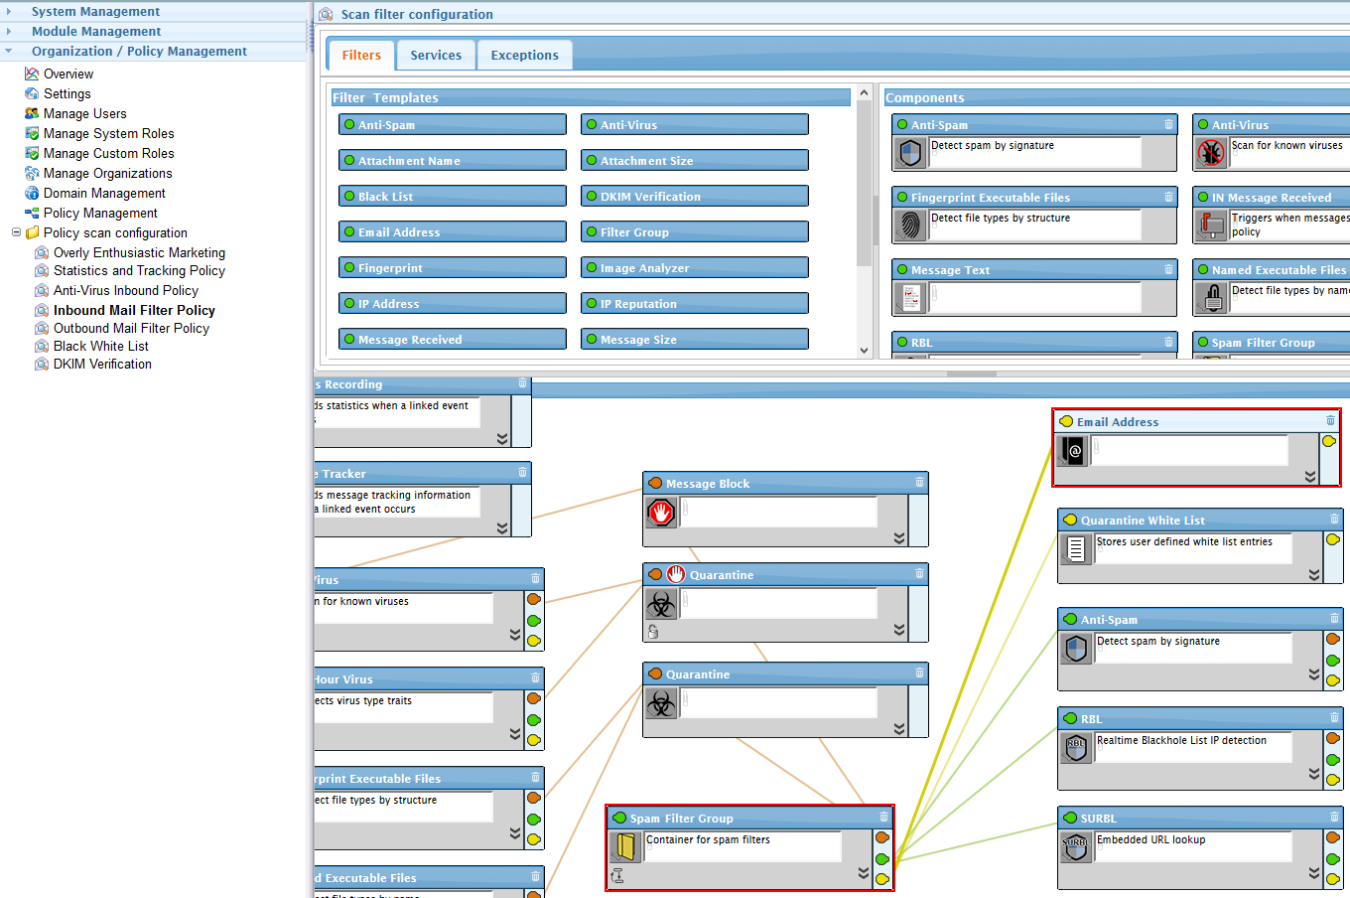Collapse the Policy scan configuration tree node

[16, 232]
